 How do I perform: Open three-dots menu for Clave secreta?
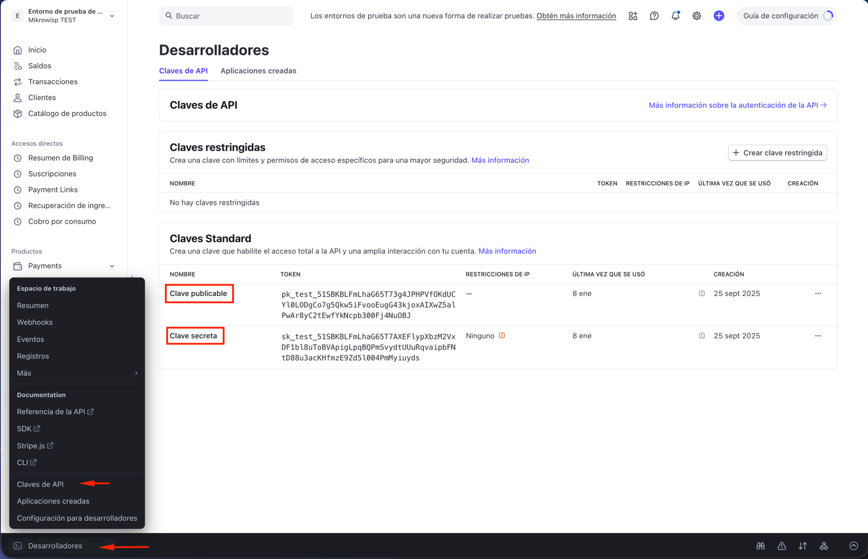818,336
